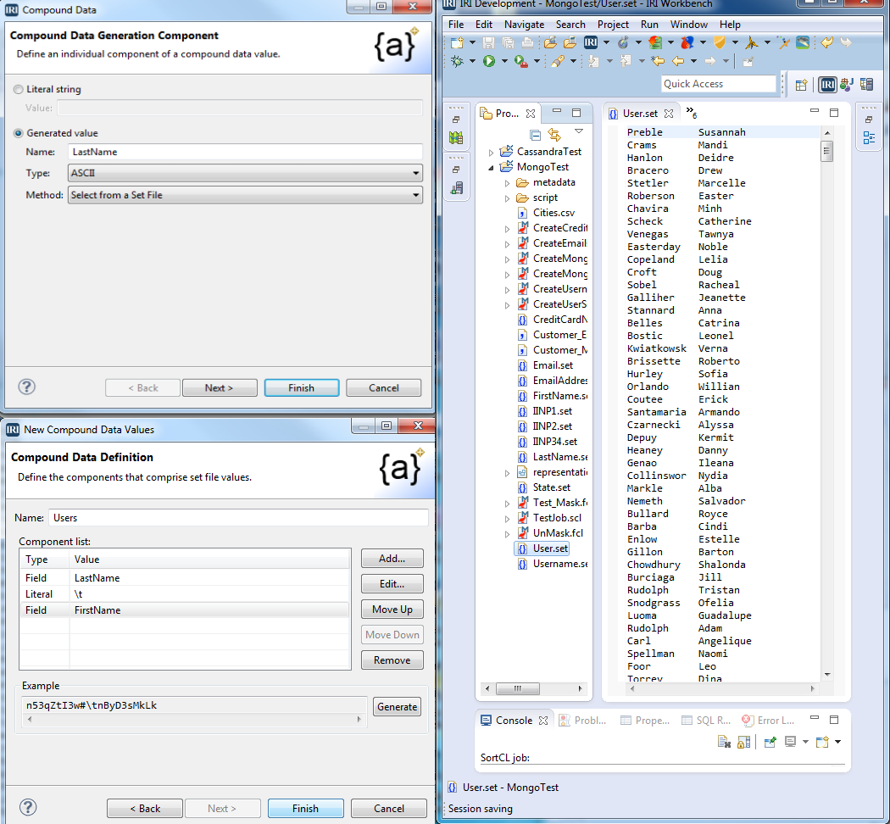Open the Type dropdown showing ASCII

pyautogui.click(x=245, y=173)
